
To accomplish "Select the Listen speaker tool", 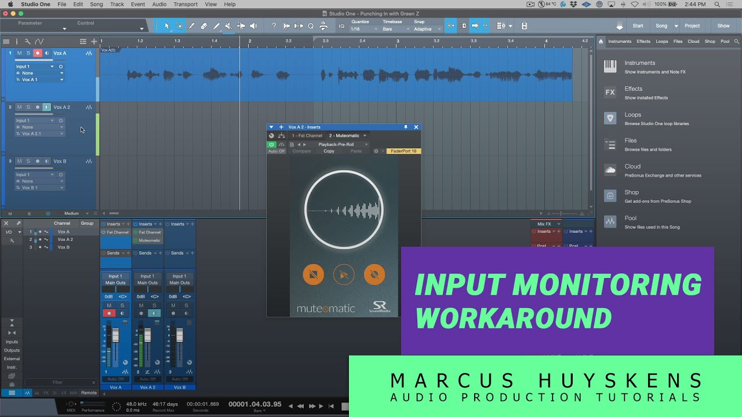I will [x=253, y=26].
